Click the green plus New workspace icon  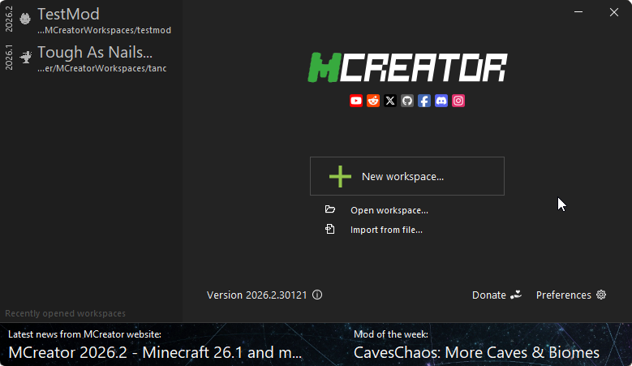(340, 176)
